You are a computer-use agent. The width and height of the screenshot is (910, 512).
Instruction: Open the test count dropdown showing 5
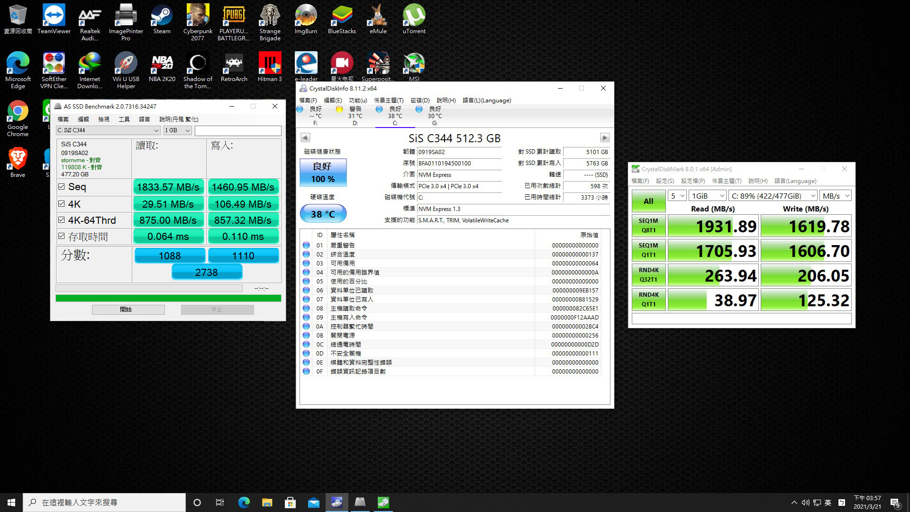tap(677, 196)
